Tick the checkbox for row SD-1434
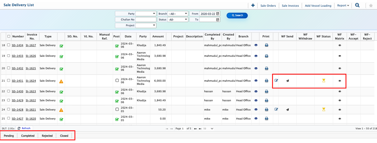 (9, 45)
